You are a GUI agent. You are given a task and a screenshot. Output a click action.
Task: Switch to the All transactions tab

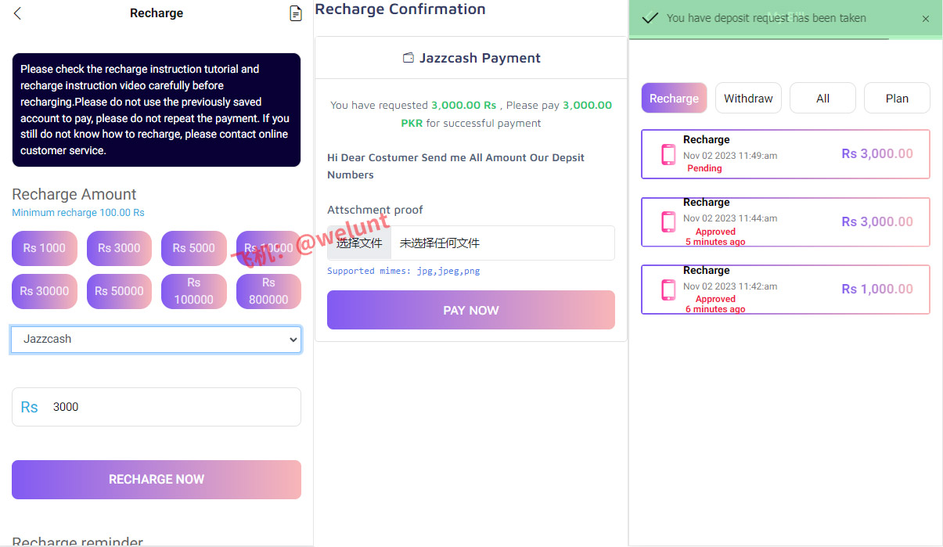(822, 99)
